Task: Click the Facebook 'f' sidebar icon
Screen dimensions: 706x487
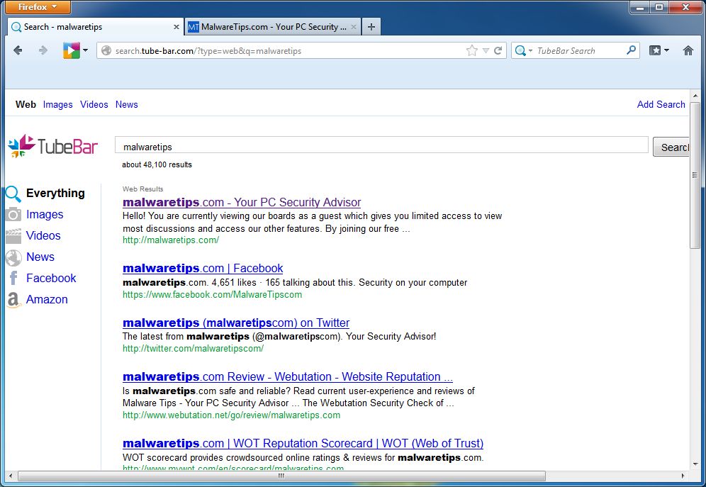Action: click(x=13, y=278)
